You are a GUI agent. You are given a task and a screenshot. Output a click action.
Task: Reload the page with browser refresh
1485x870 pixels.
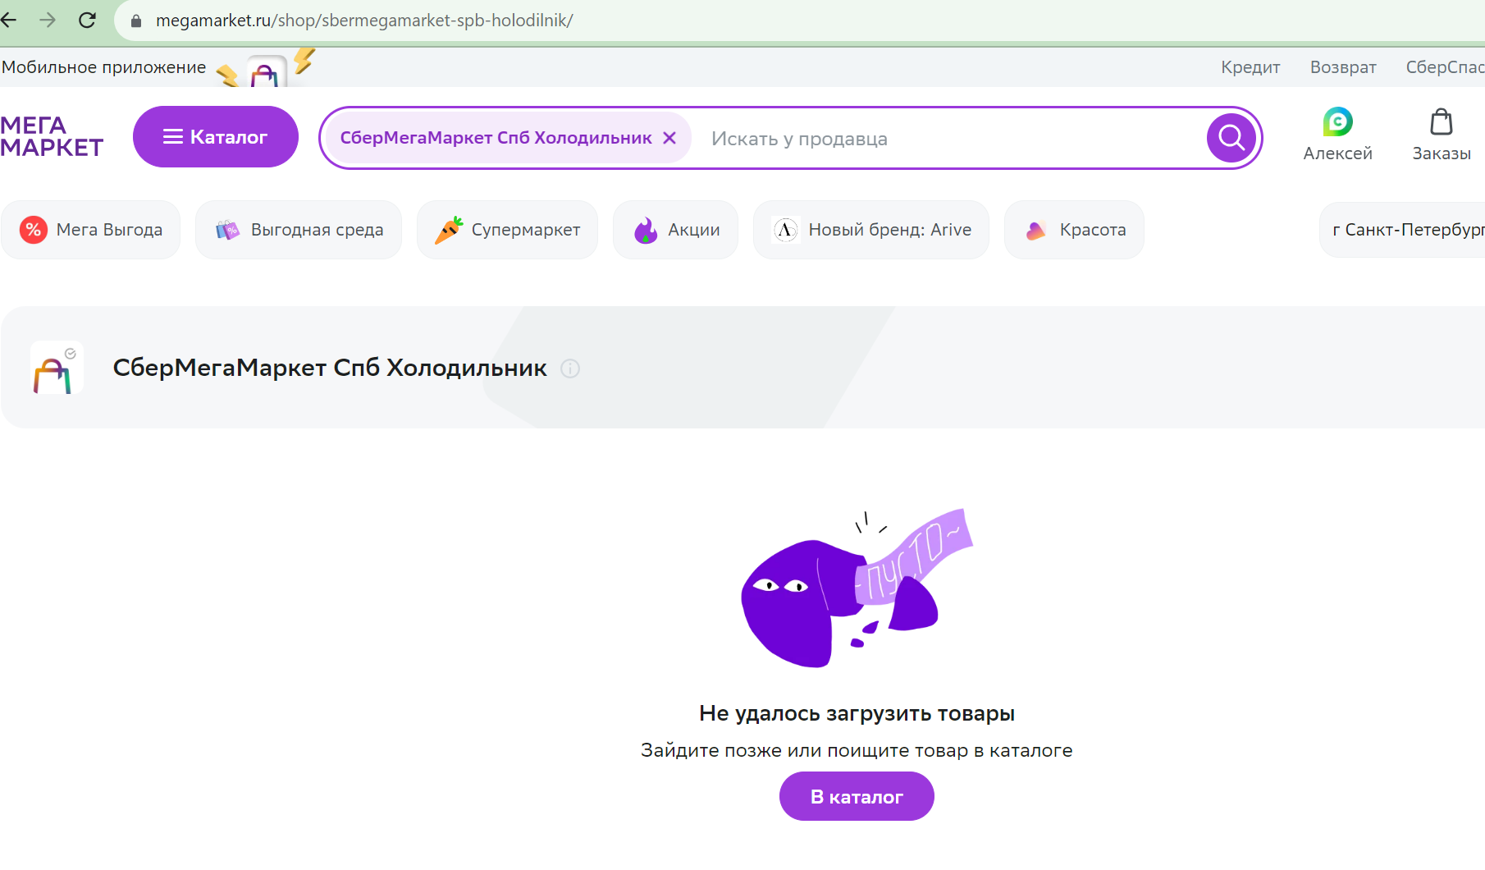pos(87,20)
